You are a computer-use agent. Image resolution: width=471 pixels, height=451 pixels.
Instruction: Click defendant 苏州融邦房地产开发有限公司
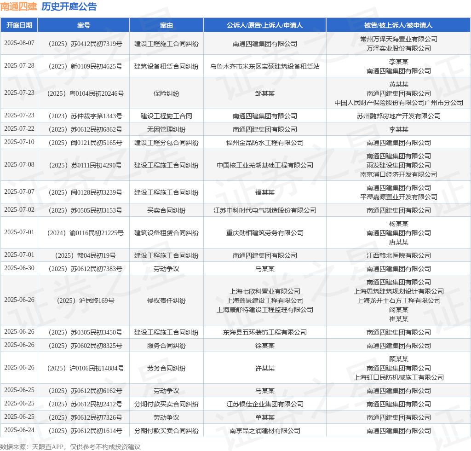tap(399, 116)
